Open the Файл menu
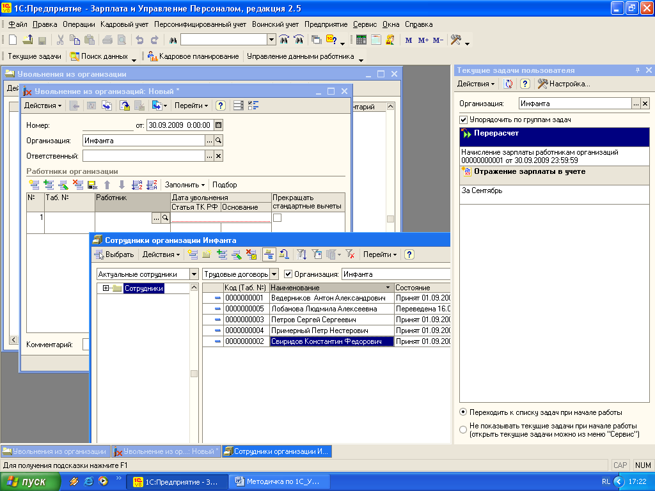This screenshot has width=655, height=491. point(17,24)
